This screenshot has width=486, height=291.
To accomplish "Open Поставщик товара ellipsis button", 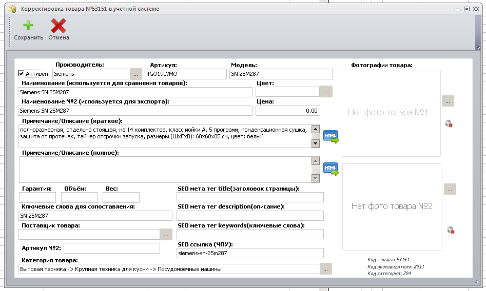I will pyautogui.click(x=166, y=235).
